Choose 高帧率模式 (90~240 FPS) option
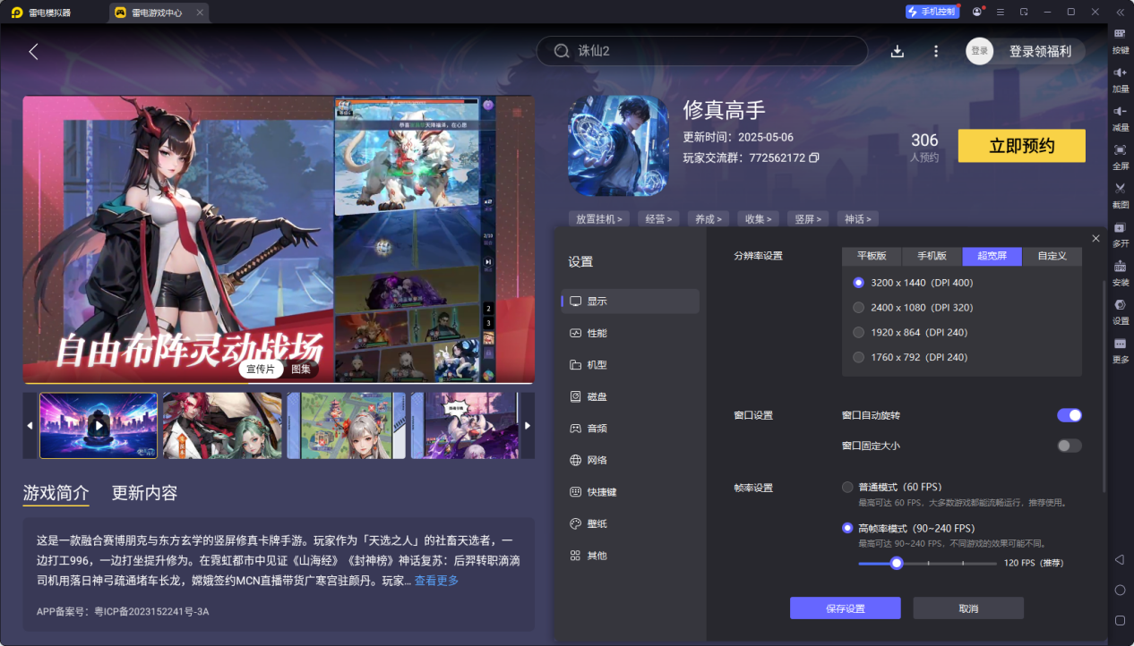The width and height of the screenshot is (1134, 646). point(908,528)
